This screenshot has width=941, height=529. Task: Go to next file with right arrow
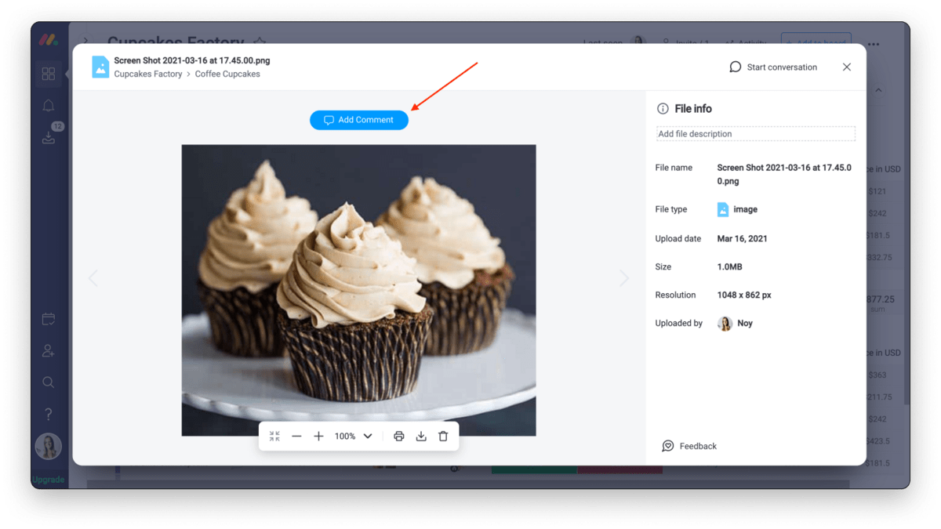[x=624, y=278]
